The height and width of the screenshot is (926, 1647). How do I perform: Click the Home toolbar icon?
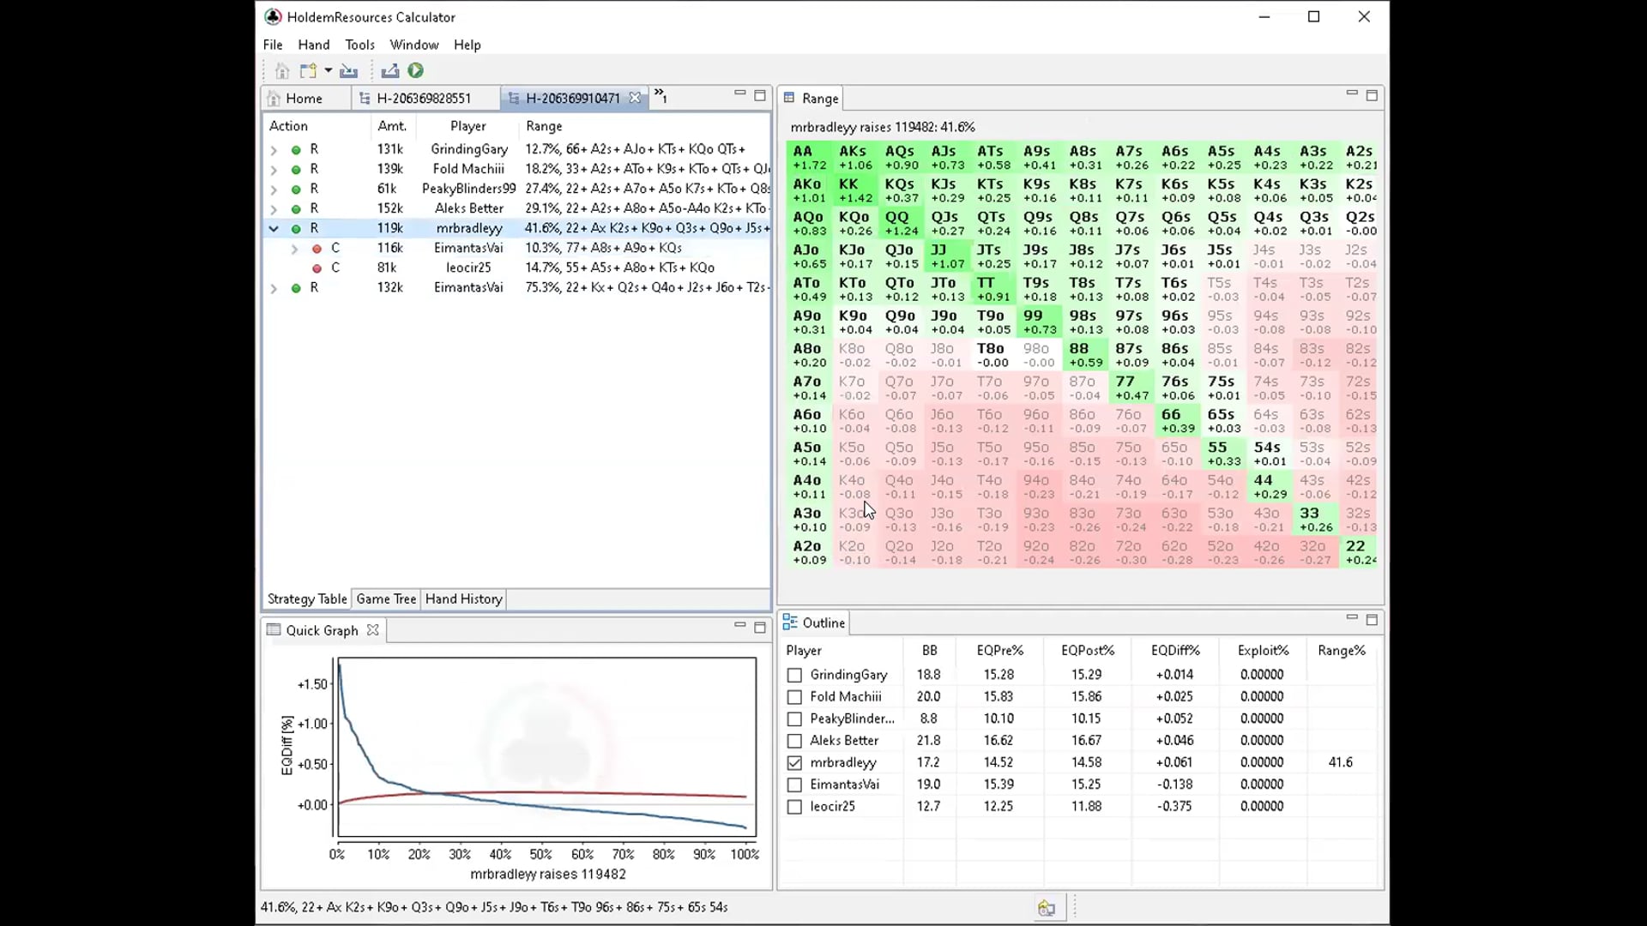point(281,71)
